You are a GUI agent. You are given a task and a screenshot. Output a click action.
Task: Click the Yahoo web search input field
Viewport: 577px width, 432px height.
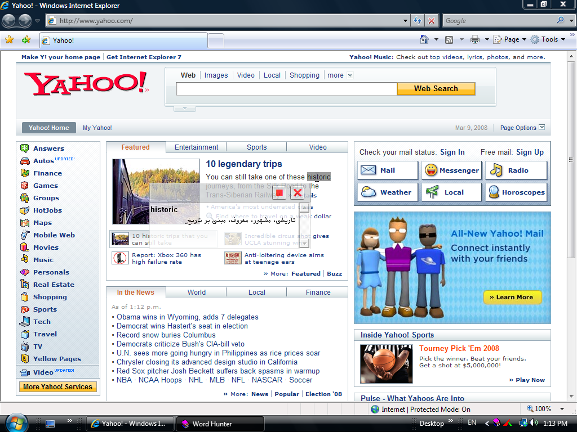pyautogui.click(x=287, y=89)
